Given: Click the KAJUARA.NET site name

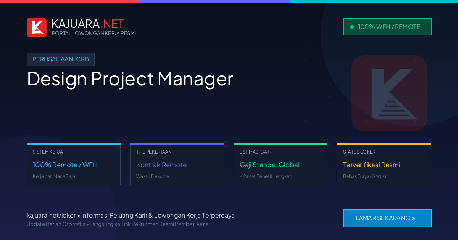Looking at the screenshot, I should click(x=87, y=24).
